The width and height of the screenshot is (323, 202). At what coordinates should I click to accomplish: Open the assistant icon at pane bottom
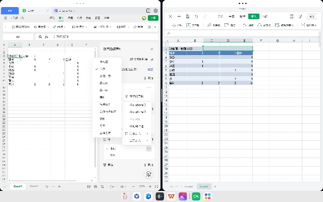point(148,174)
